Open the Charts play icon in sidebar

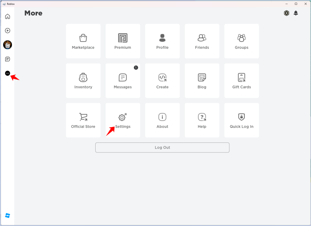[7, 31]
